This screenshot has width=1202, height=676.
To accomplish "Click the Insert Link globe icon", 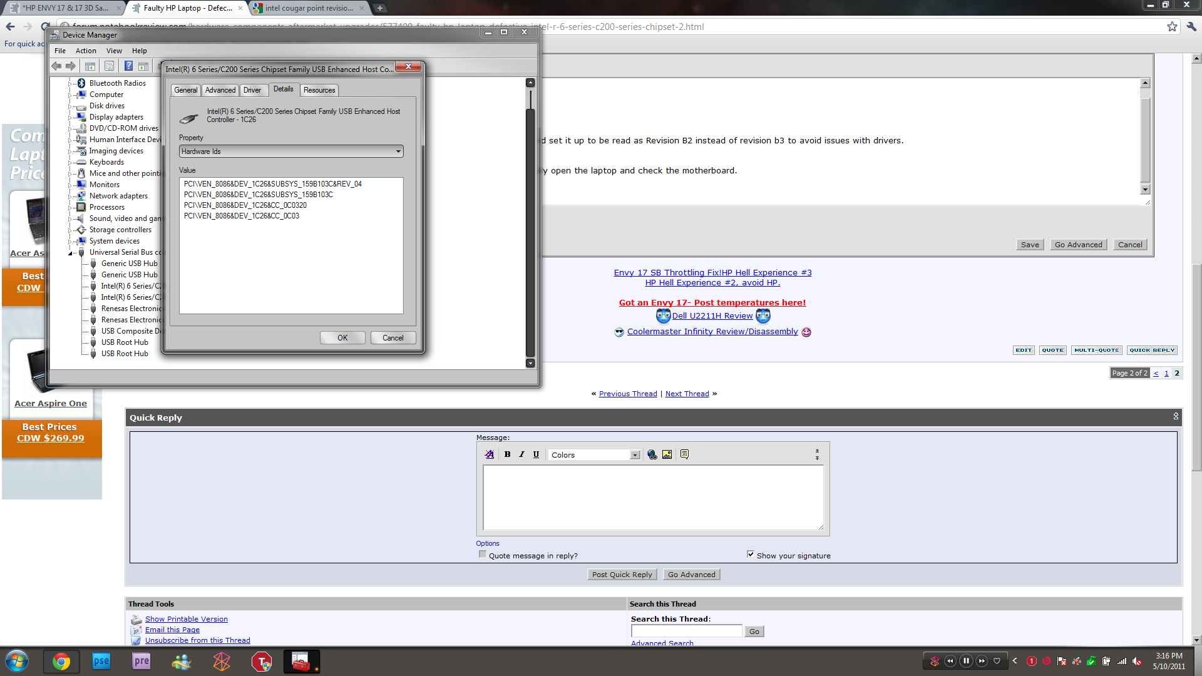I will [x=652, y=454].
